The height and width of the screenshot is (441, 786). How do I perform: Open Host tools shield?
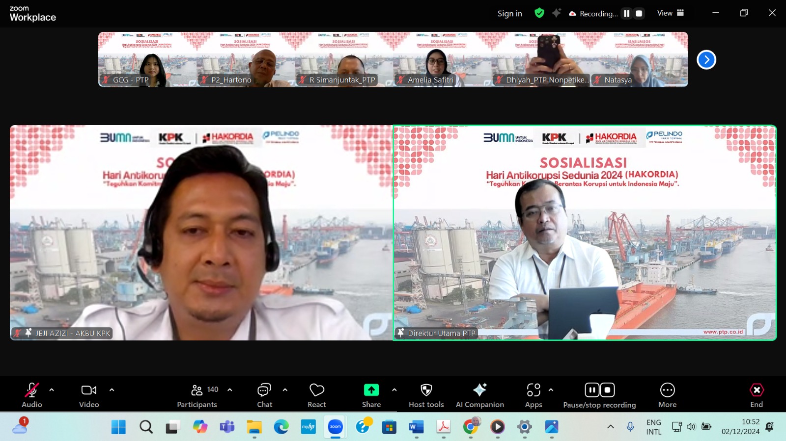[x=426, y=395]
